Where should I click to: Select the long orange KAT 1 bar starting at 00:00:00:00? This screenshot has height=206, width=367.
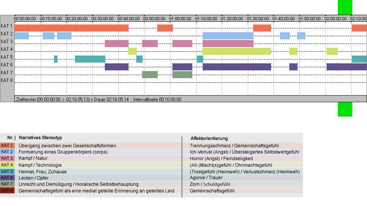(71, 28)
